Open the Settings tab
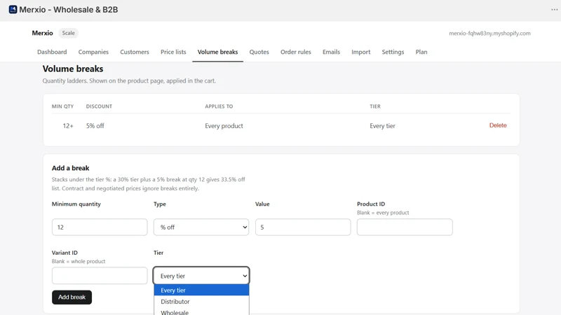Screen dimensions: 561x315 393,52
